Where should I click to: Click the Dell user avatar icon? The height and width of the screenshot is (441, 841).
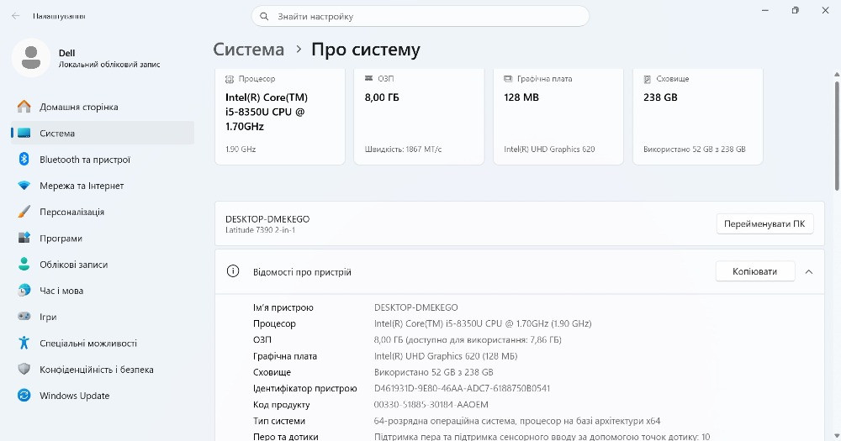click(x=31, y=58)
